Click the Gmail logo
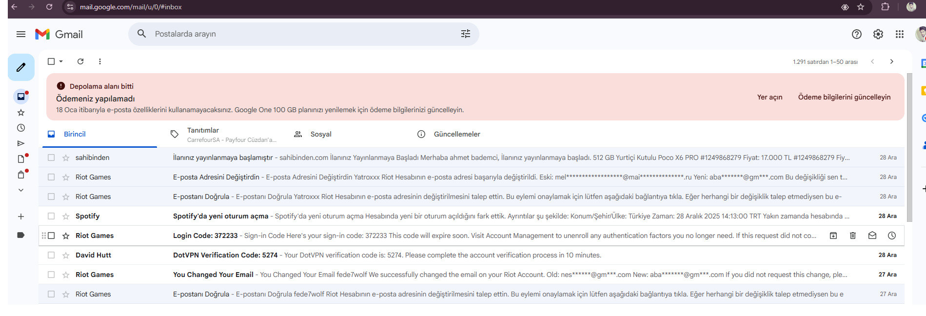The width and height of the screenshot is (926, 316). click(59, 34)
